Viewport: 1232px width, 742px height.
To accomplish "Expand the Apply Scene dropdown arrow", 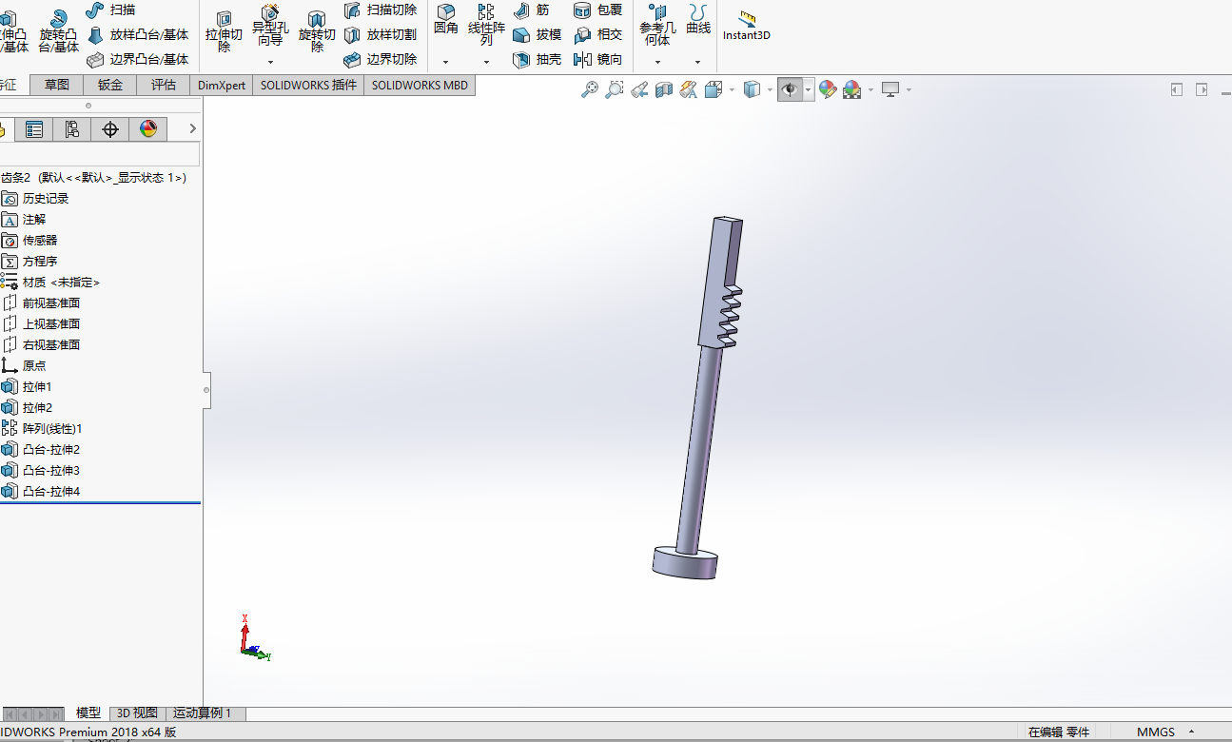I will [x=870, y=89].
